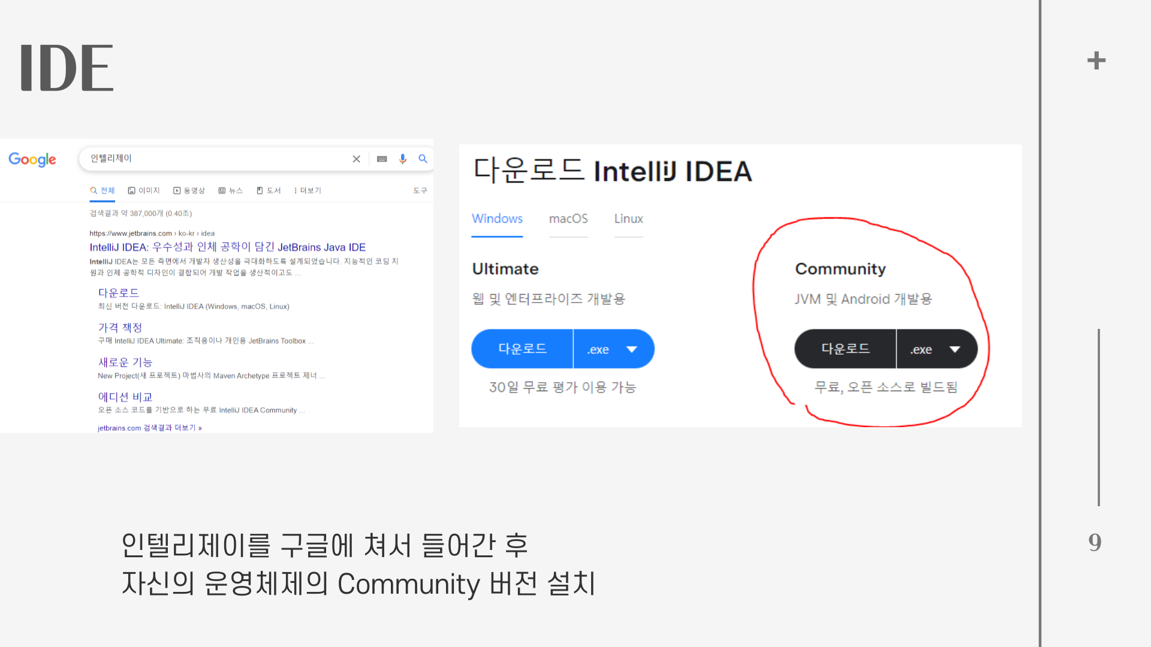
Task: Click the blue Ultimate 다운로드 button
Action: 522,349
